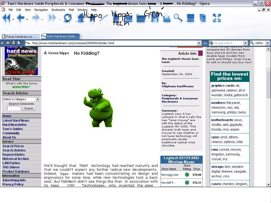Tile windows using the four-pane grid icon

pyautogui.click(x=191, y=18)
